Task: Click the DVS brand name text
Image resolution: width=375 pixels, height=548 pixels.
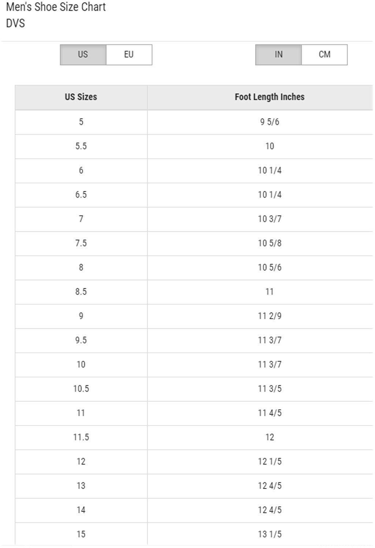Action: 15,23
